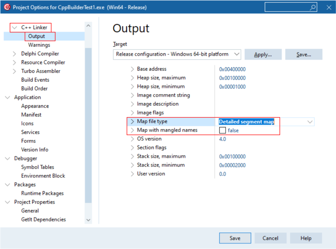Expand the User version row

coord(132,174)
